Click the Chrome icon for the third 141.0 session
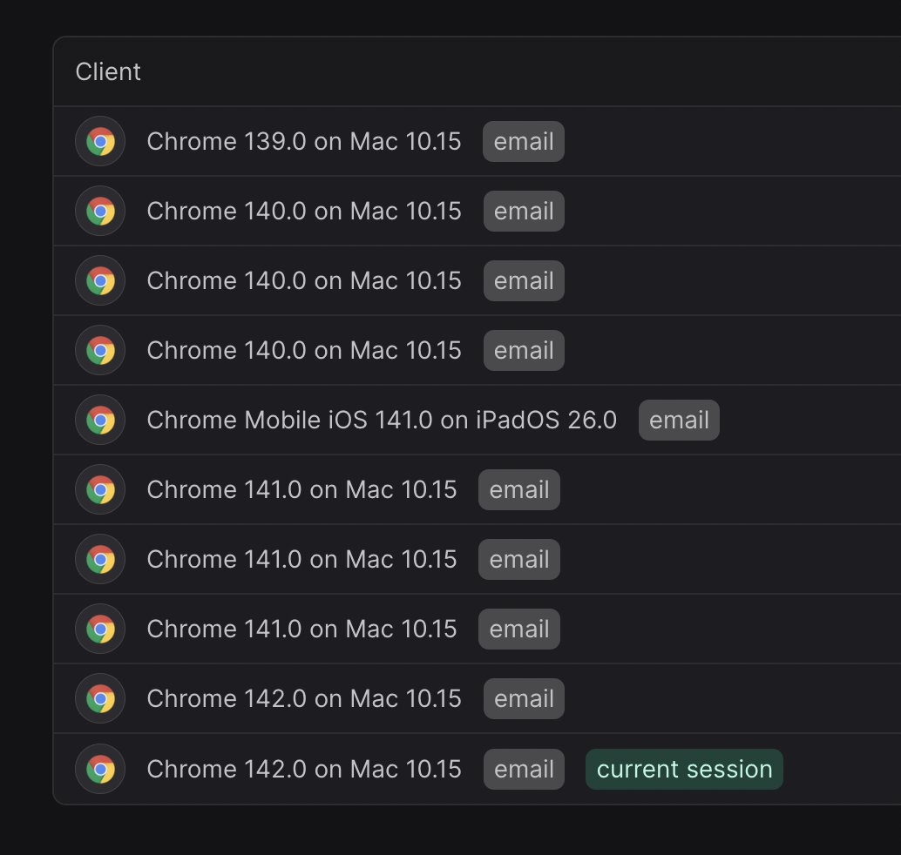This screenshot has height=855, width=901. coord(99,629)
